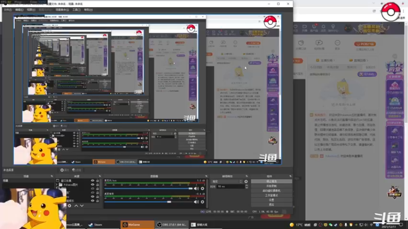The height and width of the screenshot is (229, 408).
Task: Switch to the 钻粉 tab
Action: [370, 67]
